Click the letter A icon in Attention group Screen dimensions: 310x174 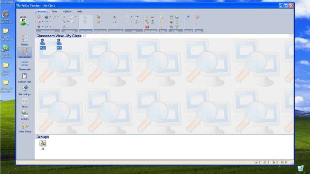(x=64, y=27)
